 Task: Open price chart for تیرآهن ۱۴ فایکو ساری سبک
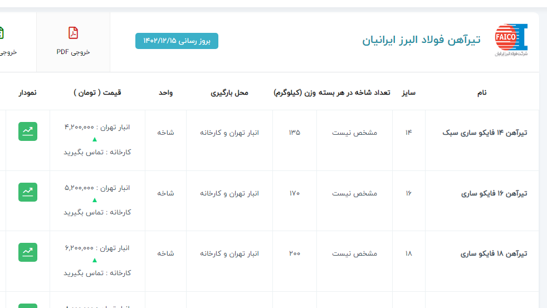(x=28, y=131)
